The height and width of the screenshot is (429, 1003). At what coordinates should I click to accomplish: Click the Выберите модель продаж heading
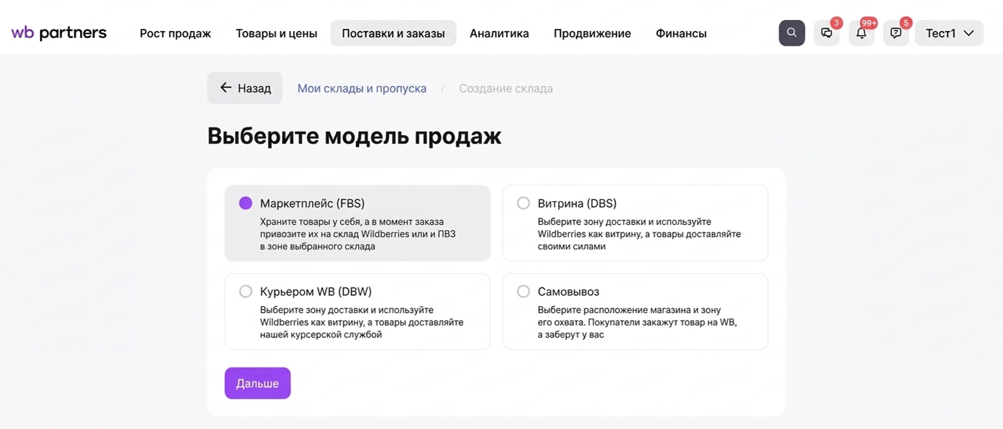(x=355, y=136)
